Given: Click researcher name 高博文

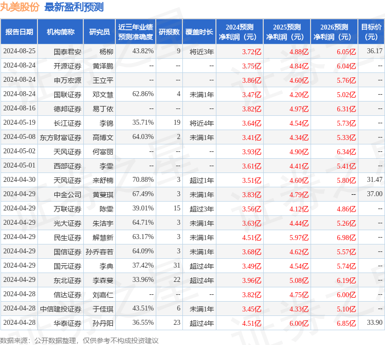Looking at the screenshot, I should 103,138.
